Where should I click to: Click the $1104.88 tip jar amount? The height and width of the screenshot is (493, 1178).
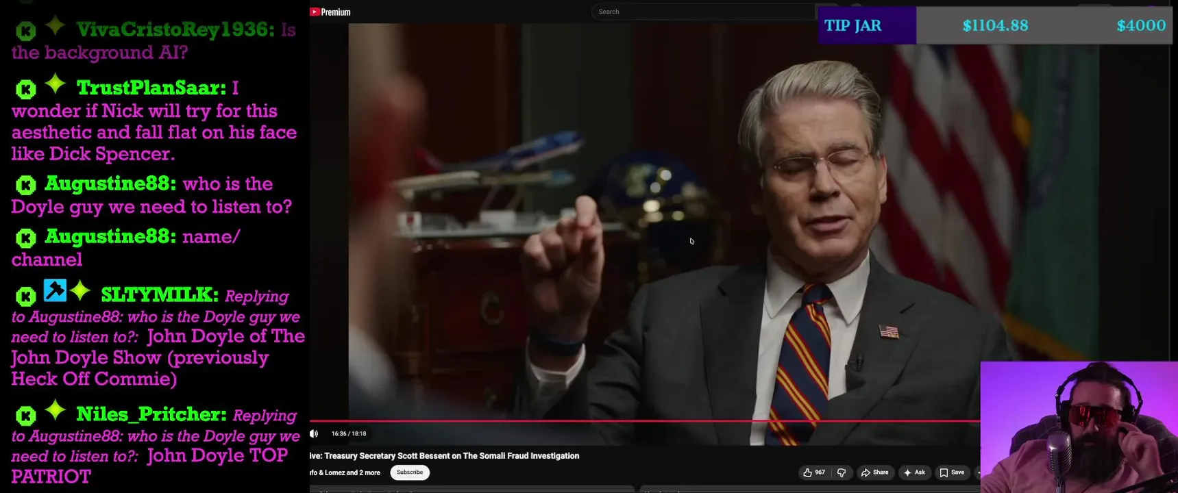(x=995, y=25)
